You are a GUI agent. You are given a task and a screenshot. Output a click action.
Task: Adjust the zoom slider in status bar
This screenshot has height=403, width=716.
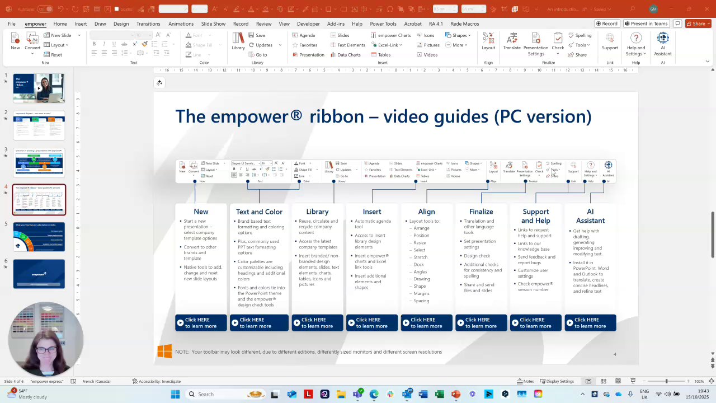pyautogui.click(x=666, y=381)
